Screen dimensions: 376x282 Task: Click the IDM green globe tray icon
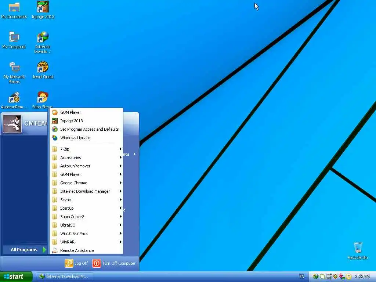315,276
